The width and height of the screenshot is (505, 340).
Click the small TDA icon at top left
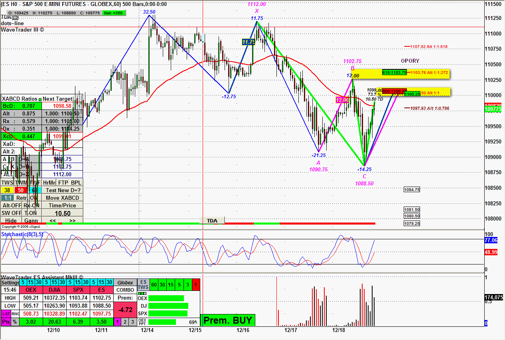(15, 17)
